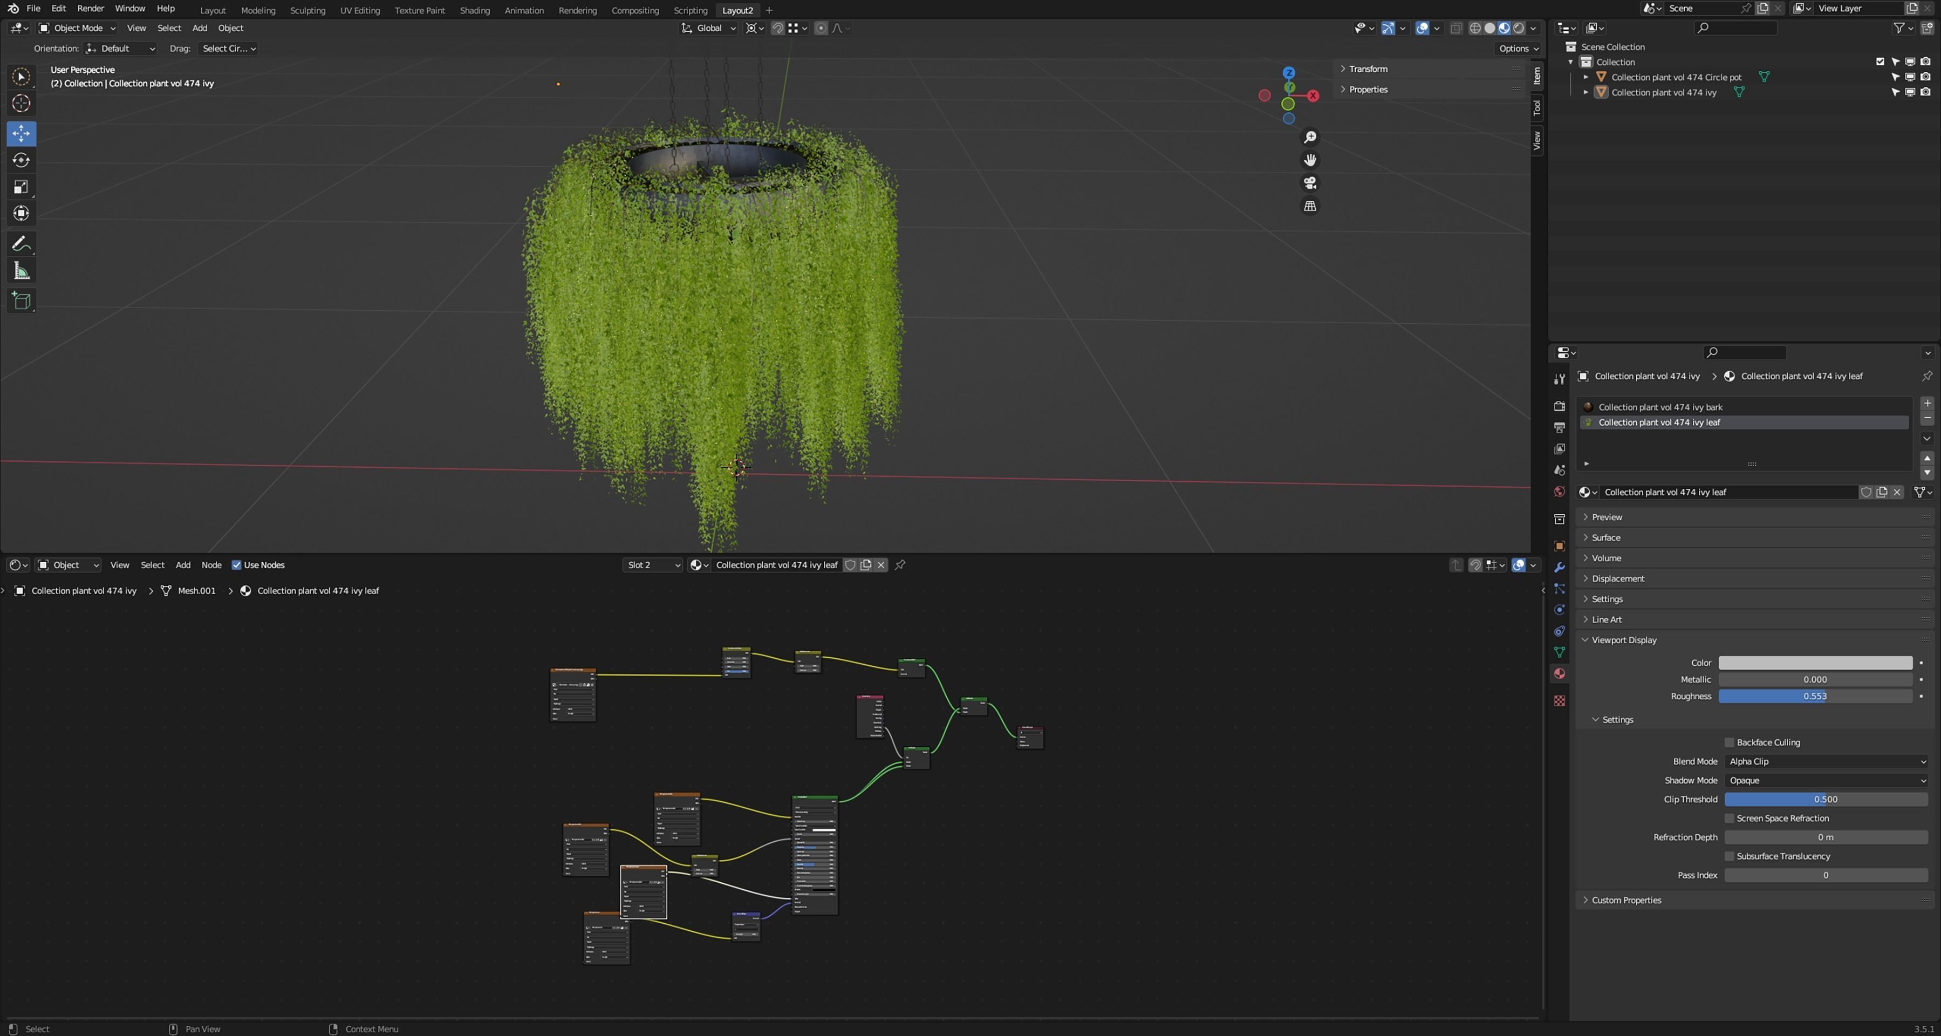Click the fake user shield in properties
Image resolution: width=1941 pixels, height=1036 pixels.
(x=1867, y=492)
